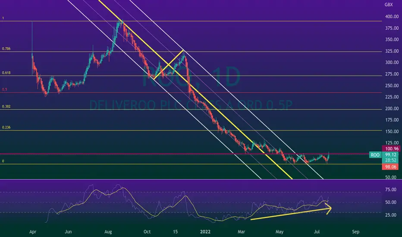This screenshot has width=402, height=237.
Task: Click the 275.00 price level
Action: click(392, 74)
